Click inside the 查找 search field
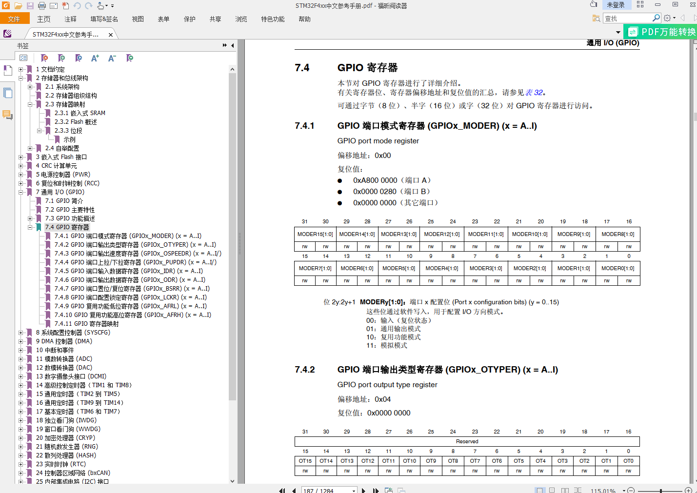This screenshot has width=697, height=493. pyautogui.click(x=627, y=18)
